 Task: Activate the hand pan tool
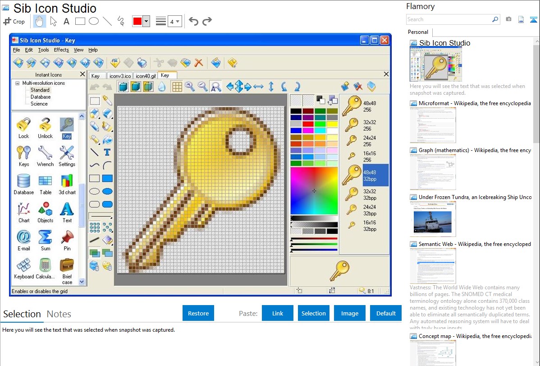pos(40,21)
